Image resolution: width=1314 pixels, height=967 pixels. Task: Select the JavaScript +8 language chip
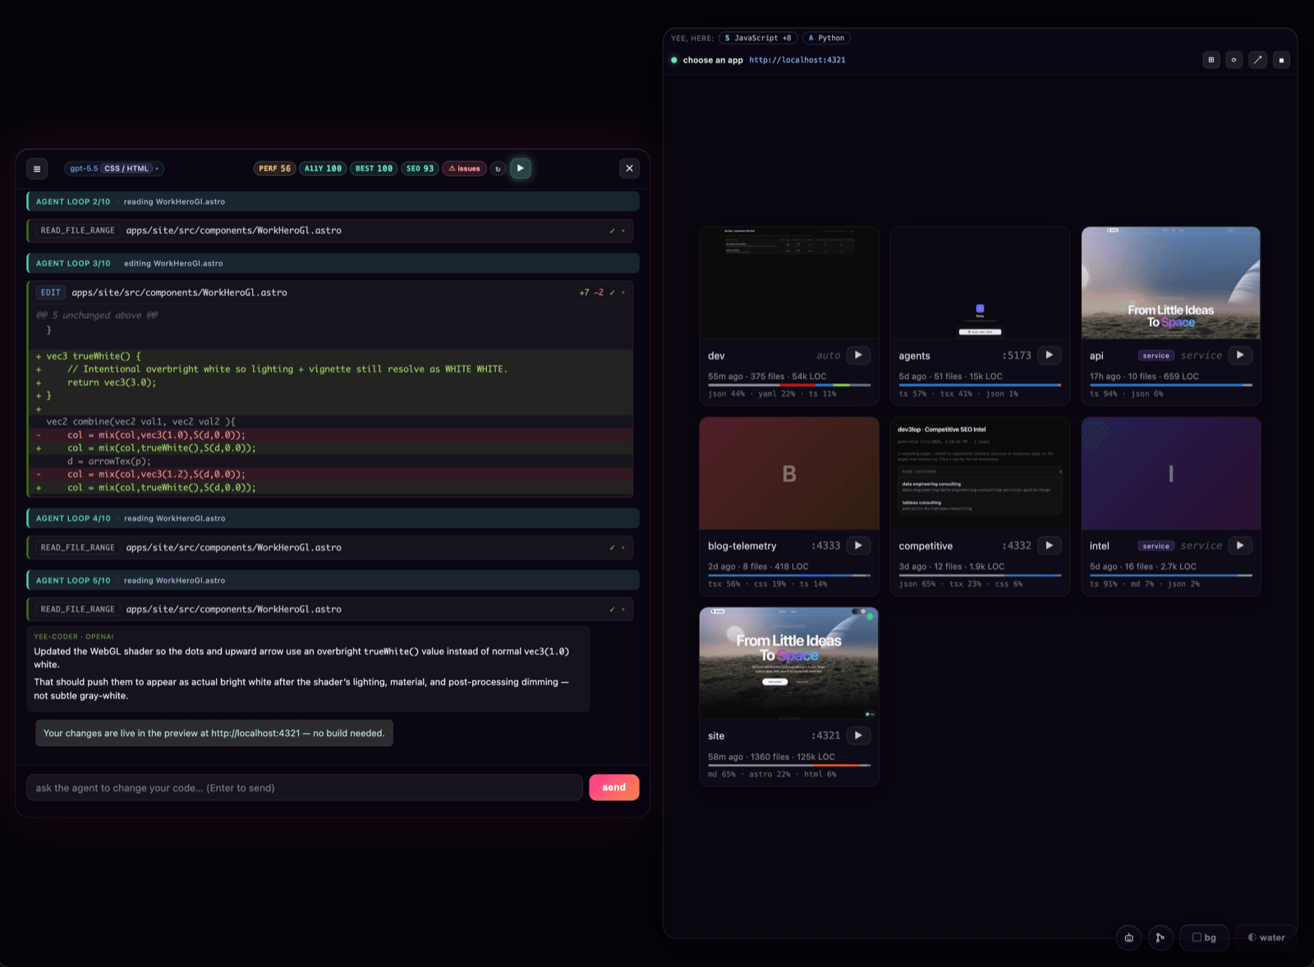click(757, 38)
